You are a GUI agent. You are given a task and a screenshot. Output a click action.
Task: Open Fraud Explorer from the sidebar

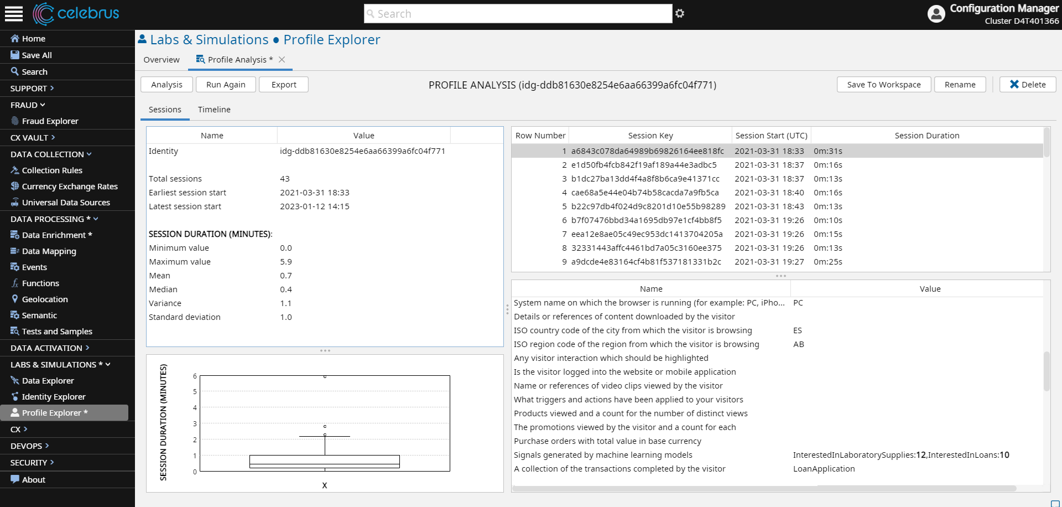click(50, 121)
